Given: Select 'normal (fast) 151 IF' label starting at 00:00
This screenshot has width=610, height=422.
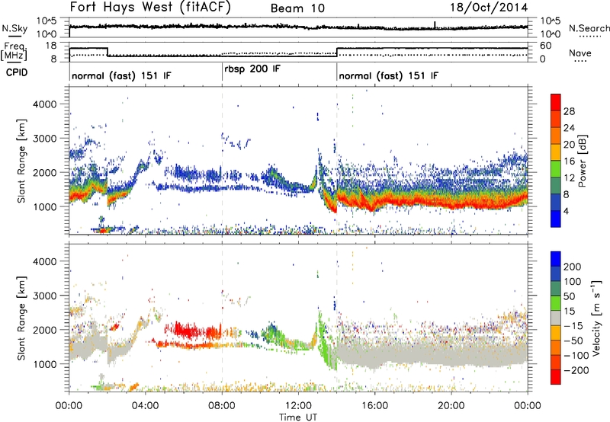Looking at the screenshot, I should [x=121, y=75].
